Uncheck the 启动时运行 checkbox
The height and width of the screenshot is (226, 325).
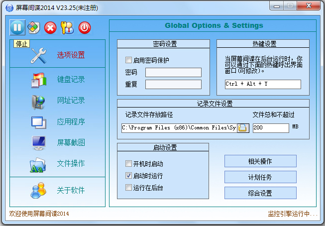coord(129,176)
